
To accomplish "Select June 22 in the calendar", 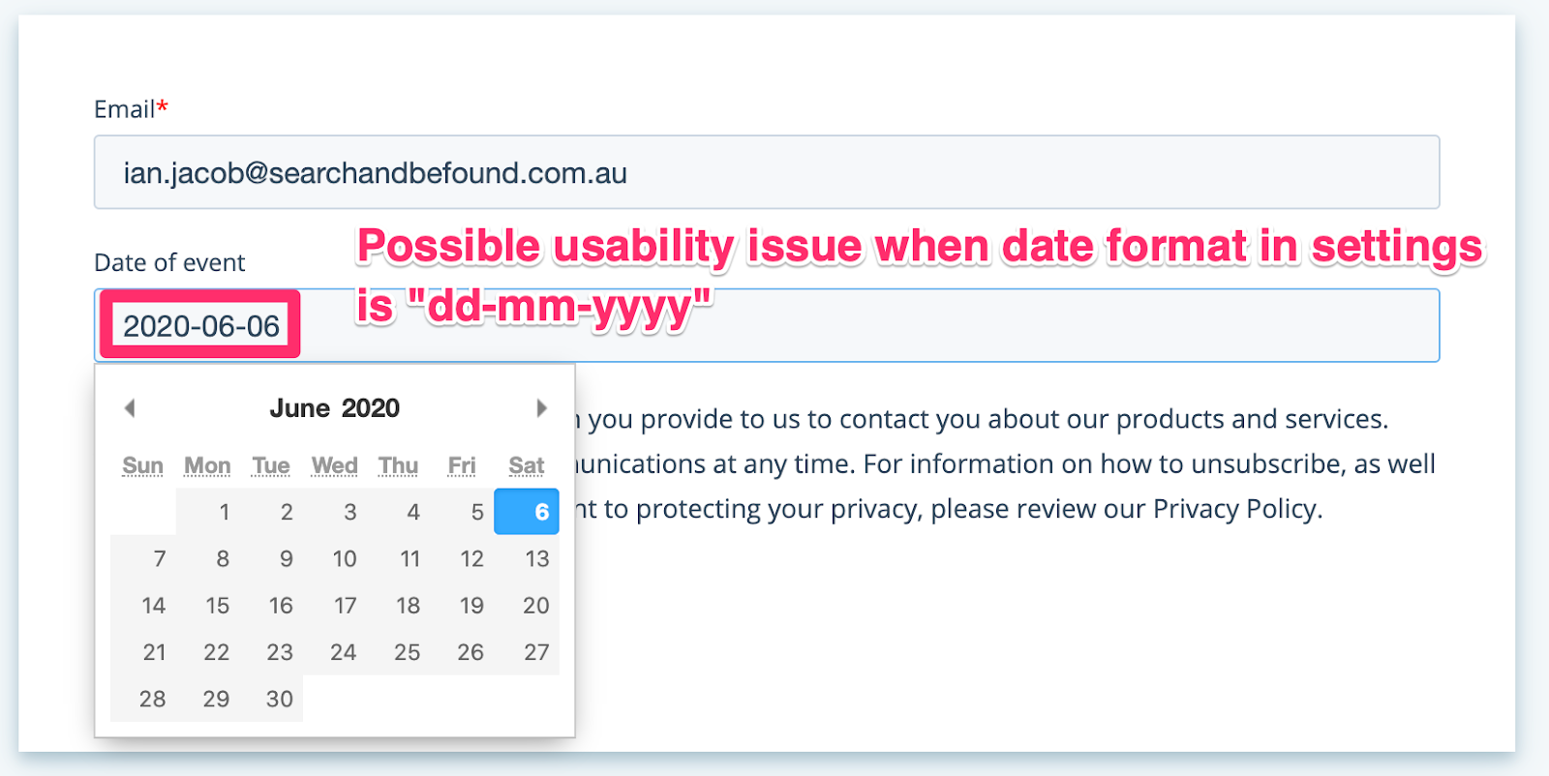I will [217, 652].
